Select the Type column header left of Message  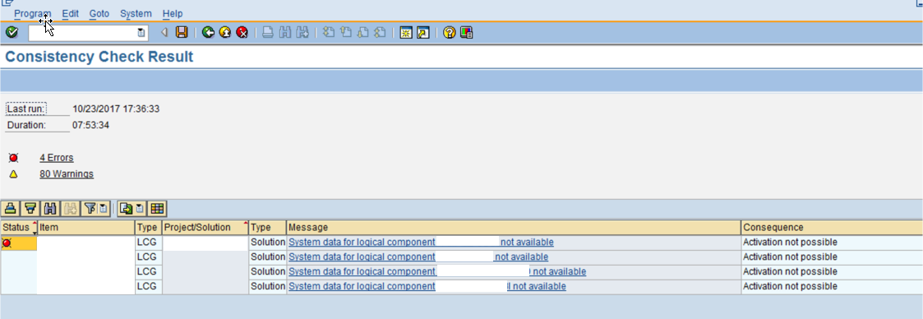click(267, 227)
